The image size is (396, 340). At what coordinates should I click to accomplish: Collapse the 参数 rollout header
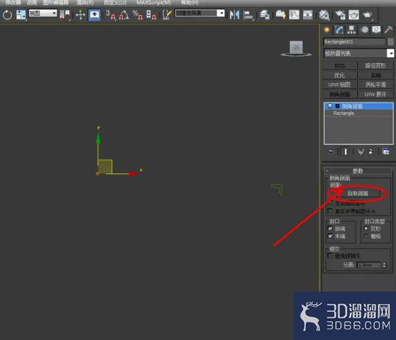[358, 171]
